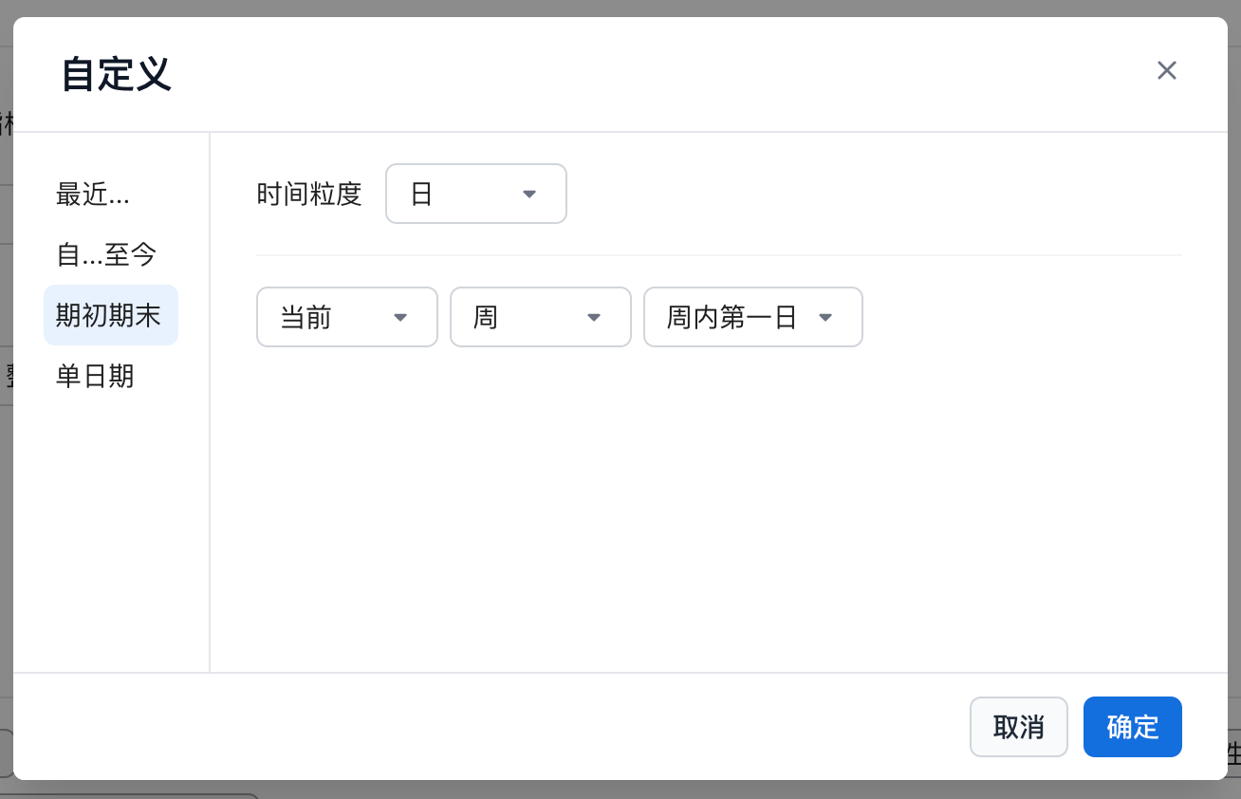Click the 取消 button
Screen dimensions: 1241x799
[x=1018, y=727]
